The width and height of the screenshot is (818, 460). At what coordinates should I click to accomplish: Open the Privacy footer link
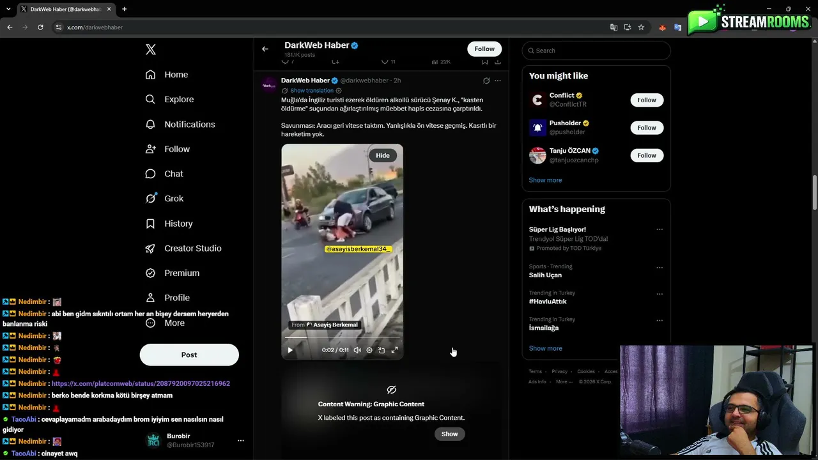(560, 372)
